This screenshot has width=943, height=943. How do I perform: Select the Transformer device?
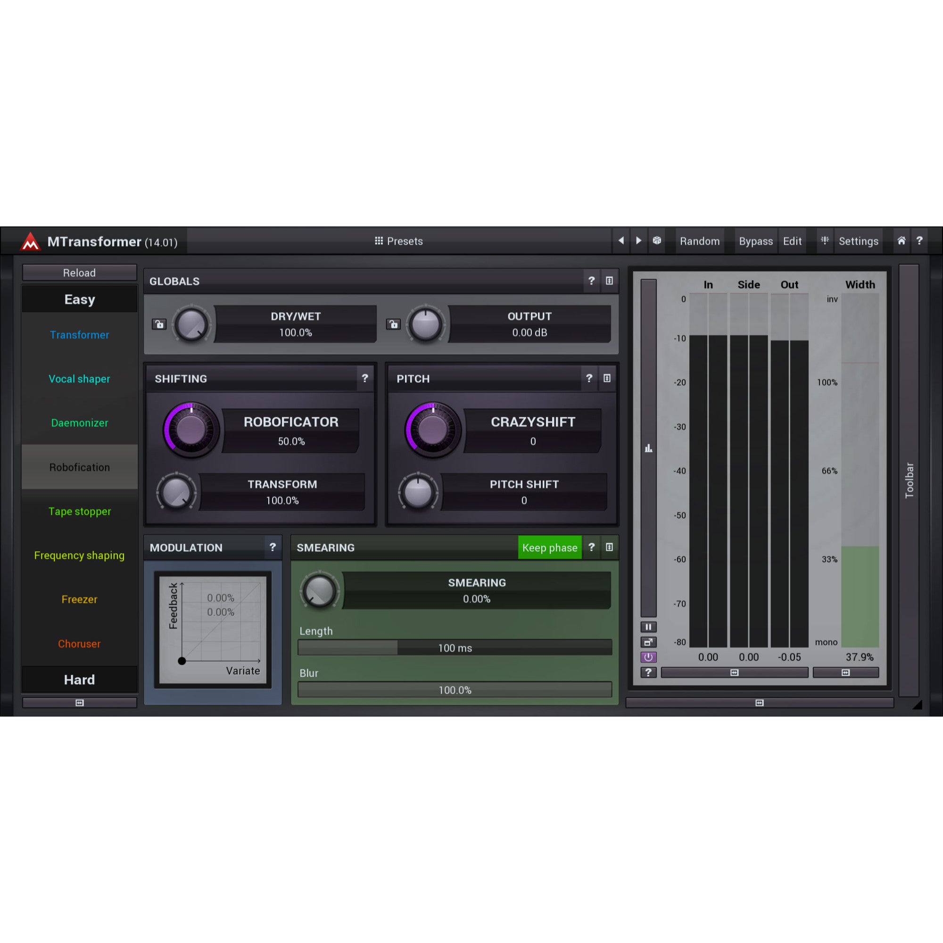point(80,335)
